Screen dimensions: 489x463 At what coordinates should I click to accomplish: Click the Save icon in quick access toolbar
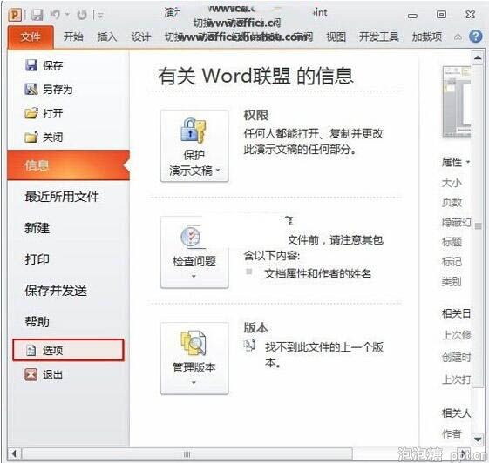[x=37, y=15]
